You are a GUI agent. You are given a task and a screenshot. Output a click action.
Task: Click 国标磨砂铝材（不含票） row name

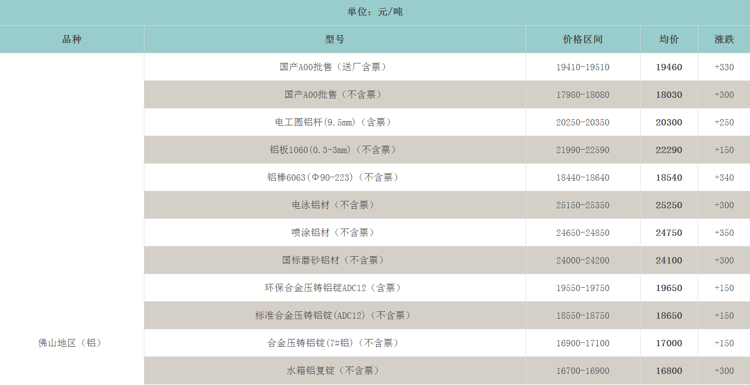[x=334, y=260]
